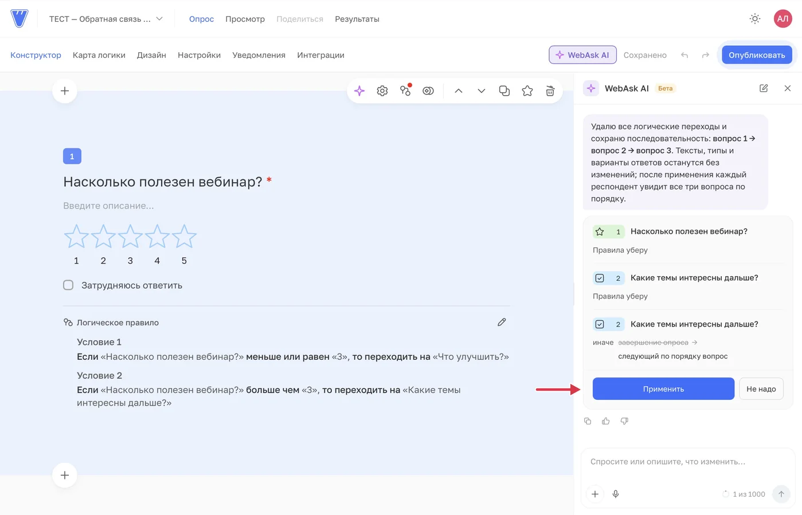Dislike the AI response with thumbs down

(x=624, y=421)
